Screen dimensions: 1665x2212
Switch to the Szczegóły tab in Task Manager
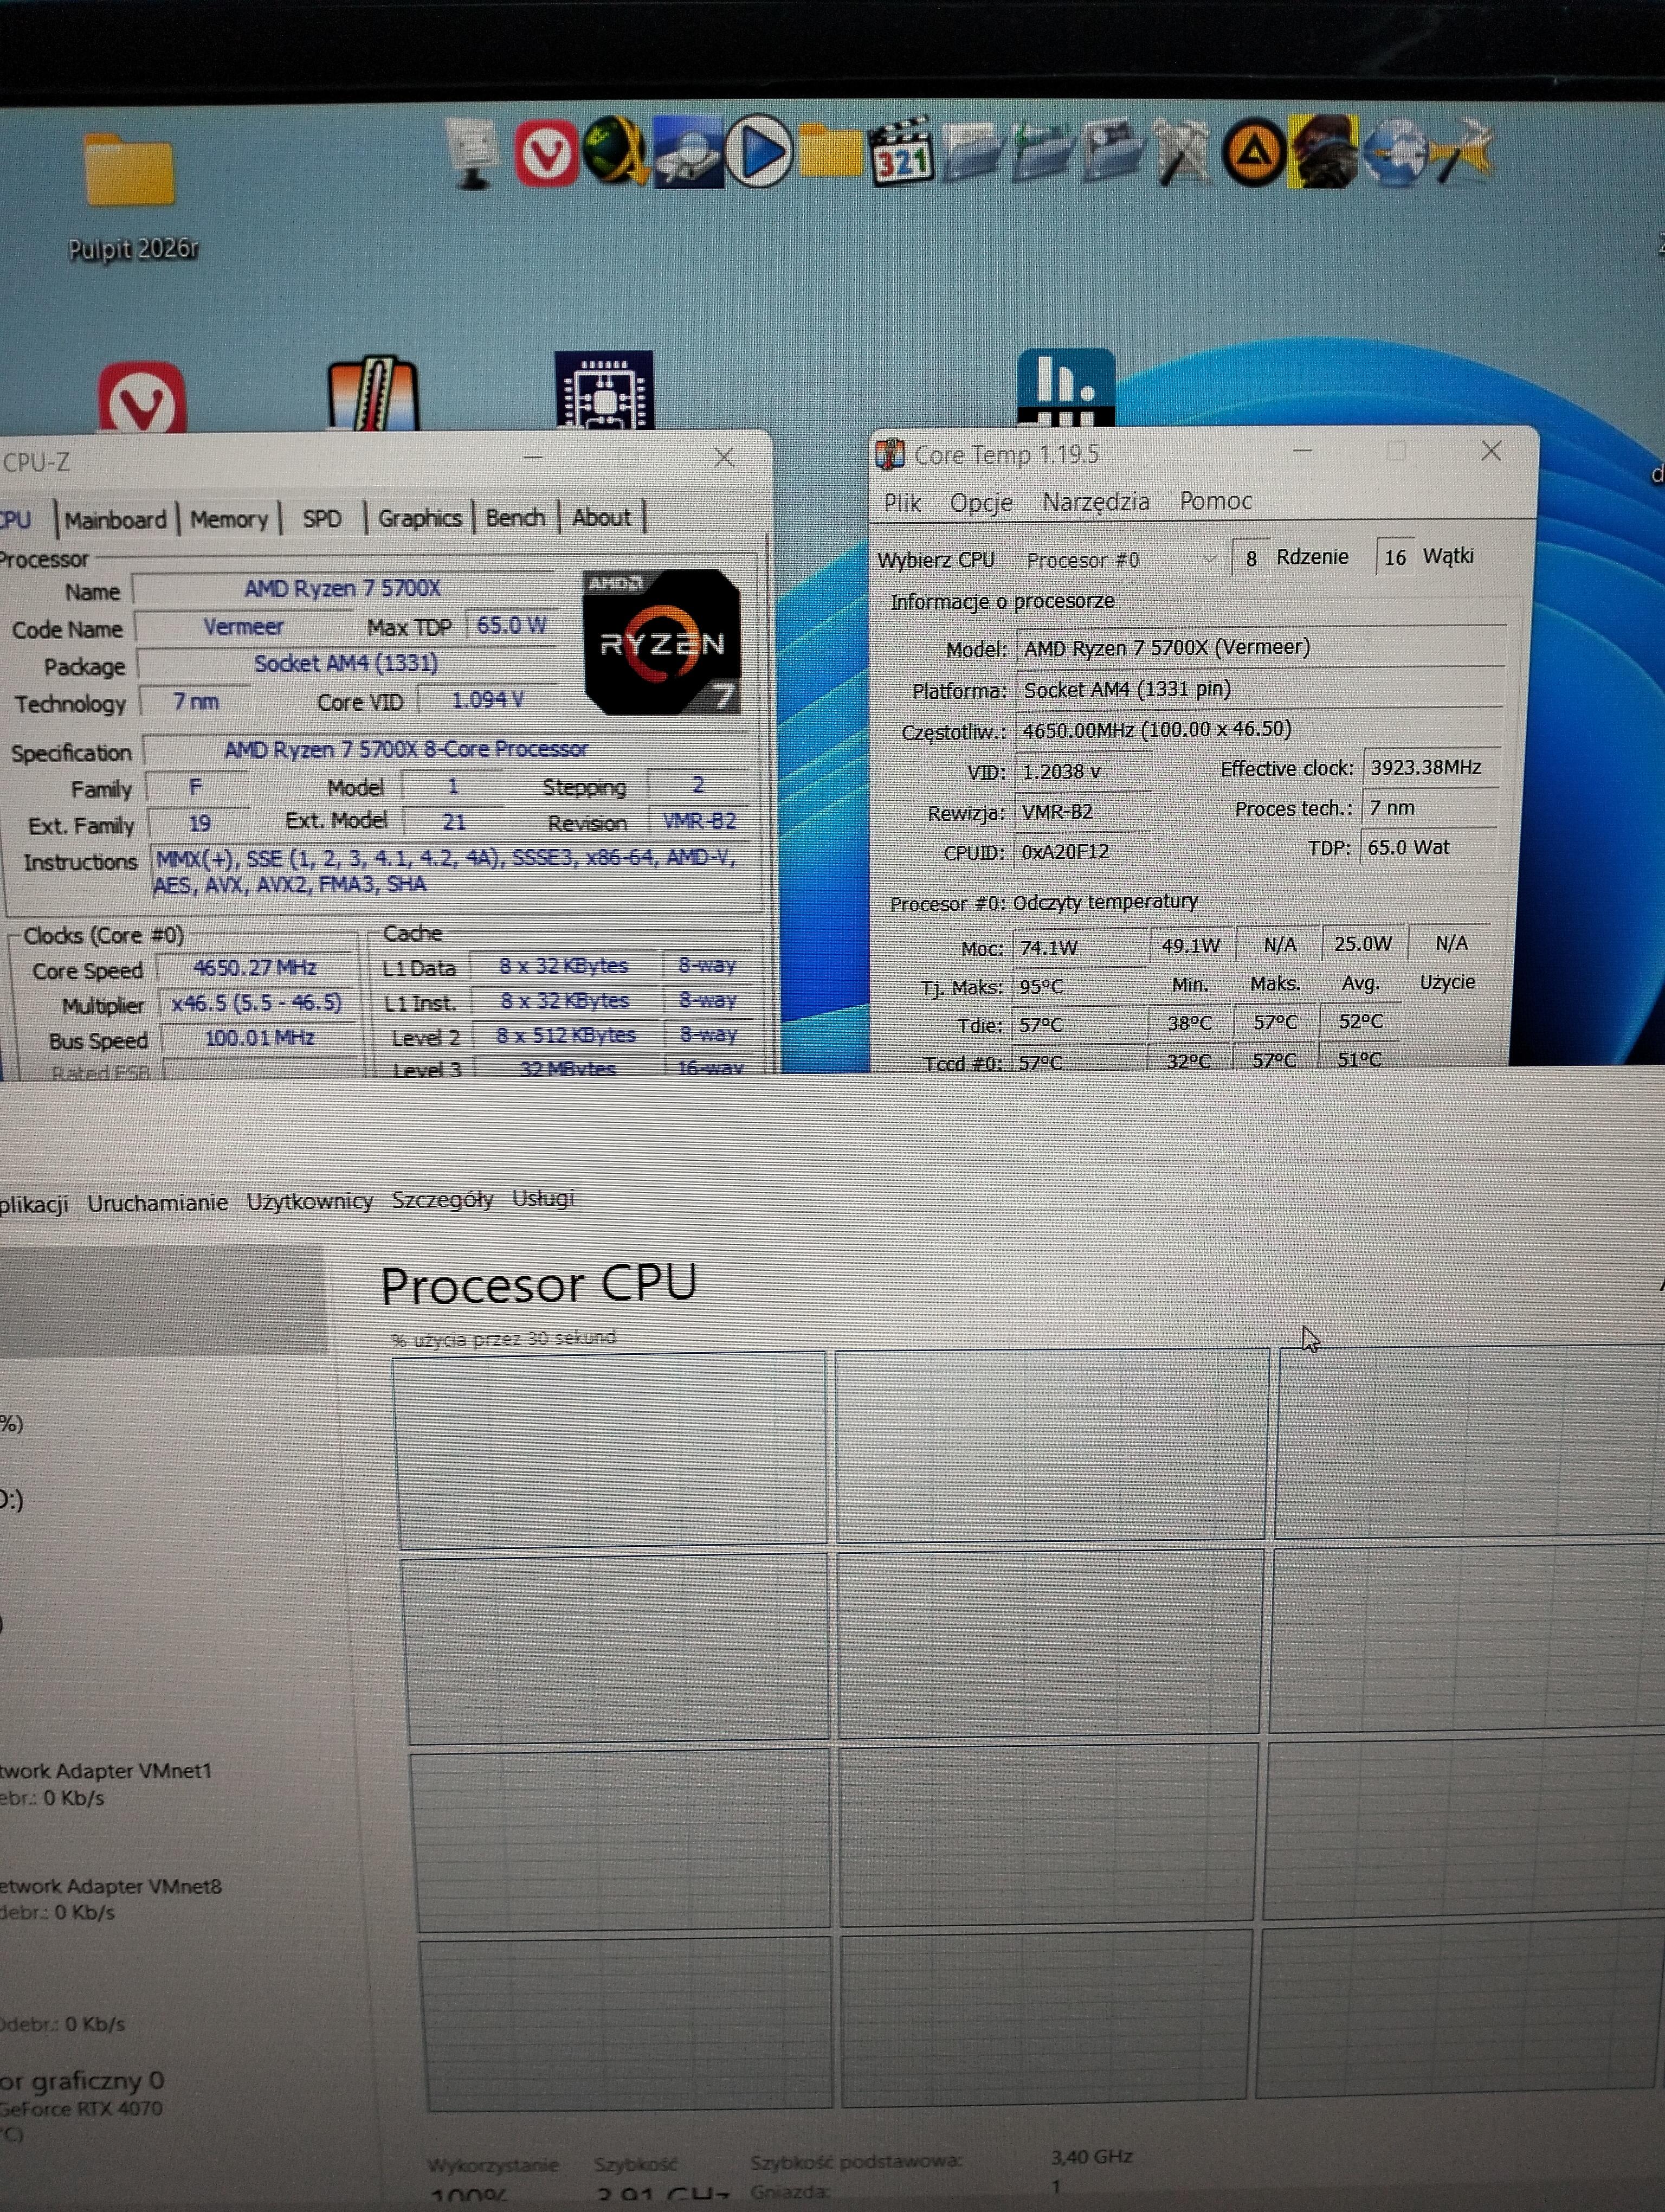point(442,1199)
